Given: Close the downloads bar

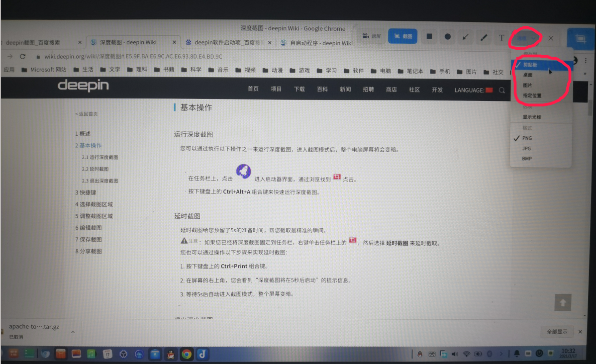Looking at the screenshot, I should (580, 332).
